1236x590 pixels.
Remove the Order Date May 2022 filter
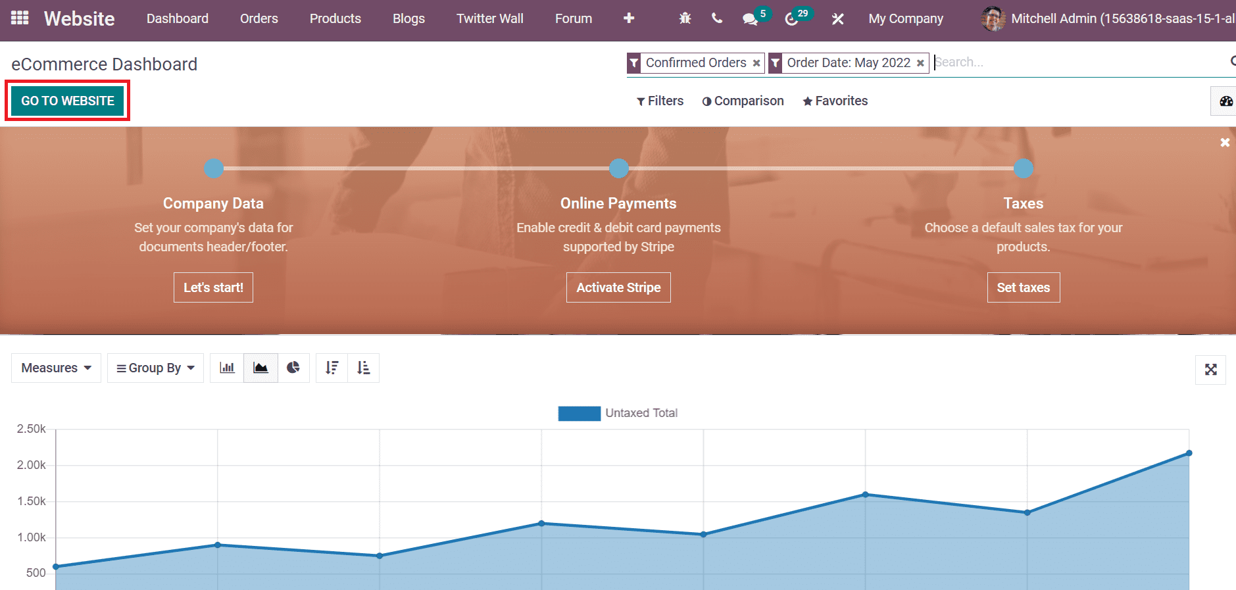[920, 63]
